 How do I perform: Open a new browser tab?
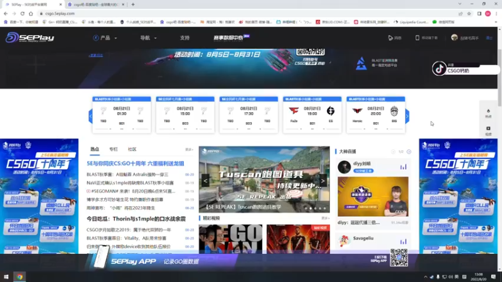133,4
